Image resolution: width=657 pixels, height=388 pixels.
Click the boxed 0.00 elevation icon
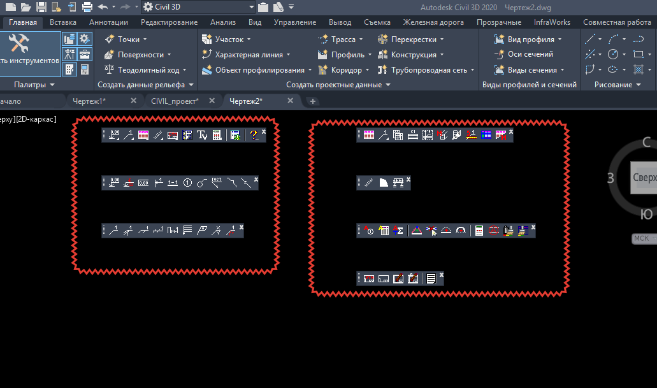click(x=143, y=183)
